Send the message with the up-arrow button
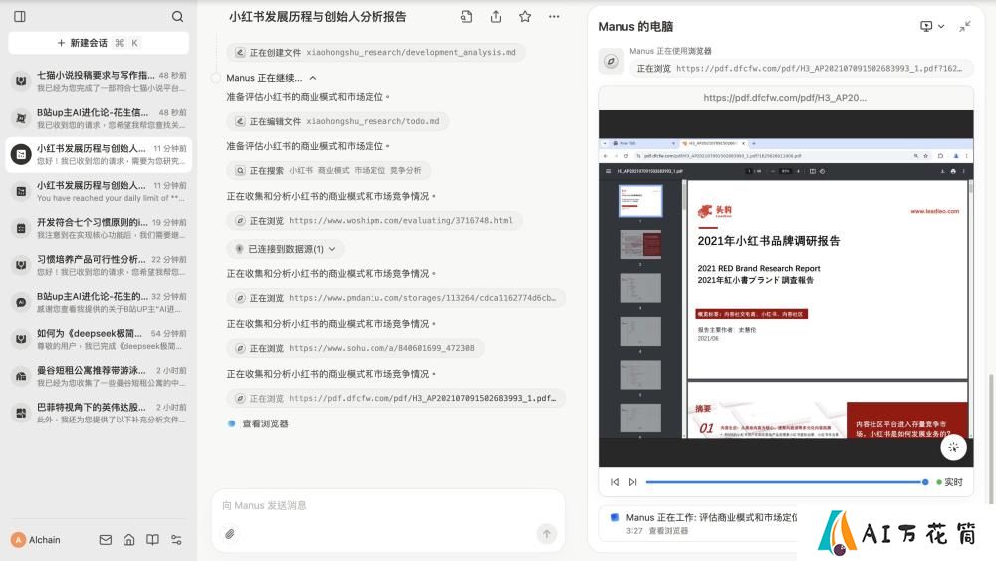996x561 pixels. point(546,534)
